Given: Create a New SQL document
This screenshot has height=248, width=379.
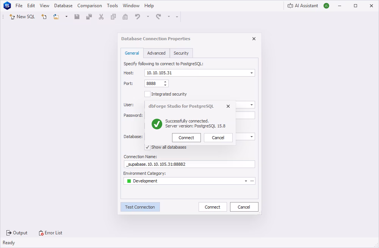Looking at the screenshot, I should click(x=22, y=17).
